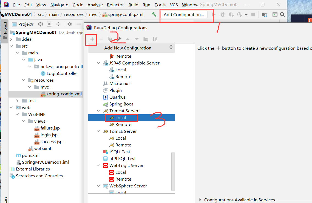Select Local under Tomcat Server
This screenshot has height=203, width=312.
131,117
